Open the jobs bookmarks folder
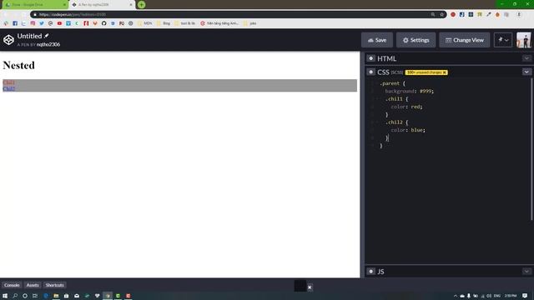 (250, 23)
